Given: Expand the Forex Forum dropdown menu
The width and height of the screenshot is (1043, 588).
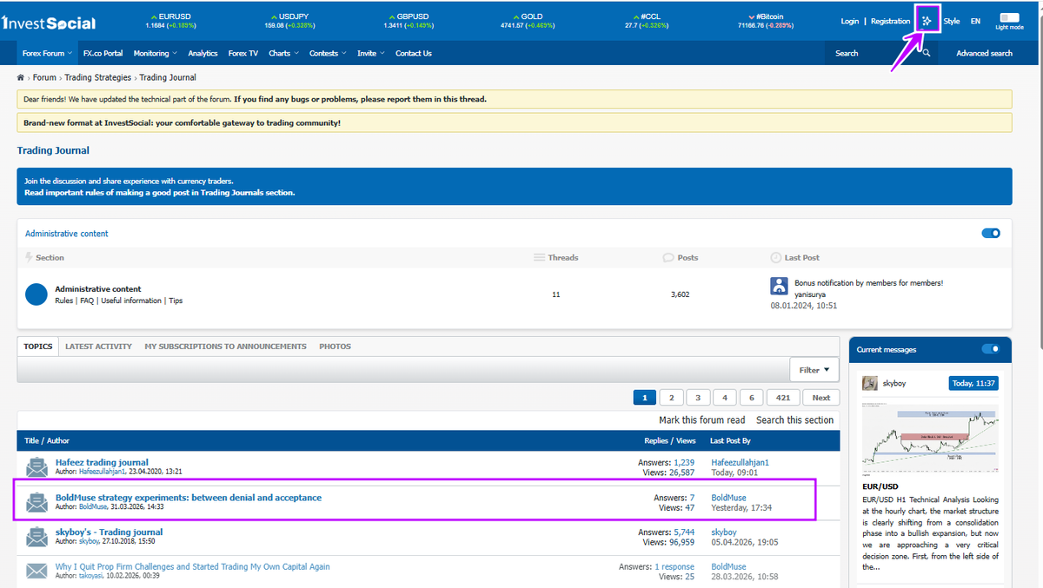Looking at the screenshot, I should [47, 53].
